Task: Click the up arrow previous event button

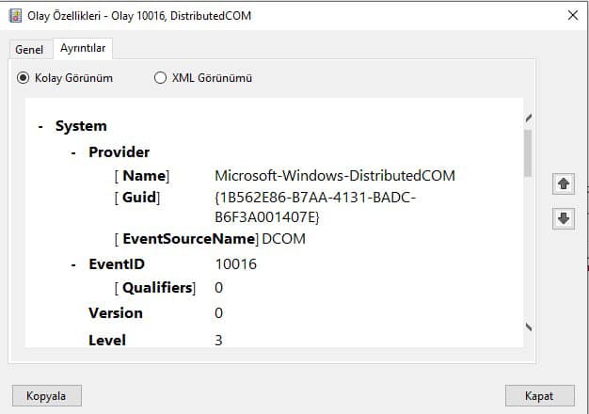Action: [563, 183]
